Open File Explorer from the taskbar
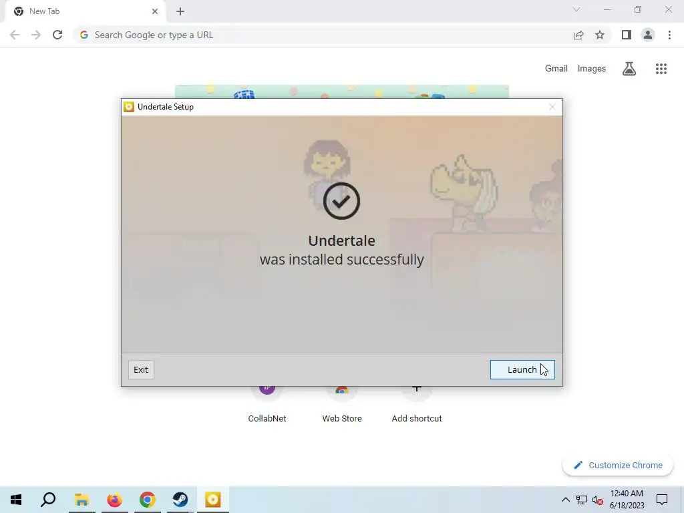Viewport: 684px width, 513px height. [x=81, y=500]
